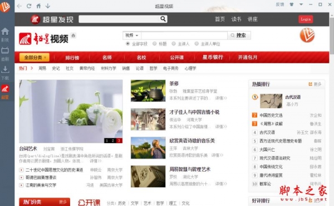Open the home icon in the browser toolbar
This screenshot has height=206, width=334.
point(38,6)
